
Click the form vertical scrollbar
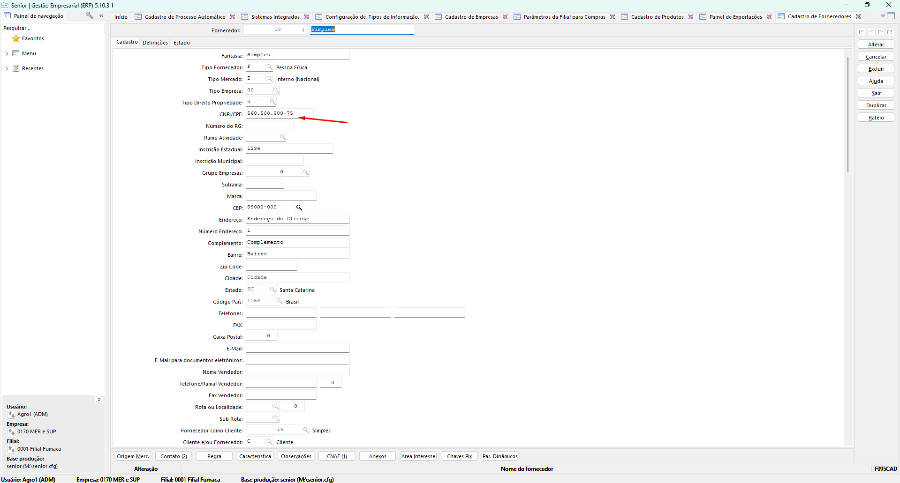pos(848,114)
